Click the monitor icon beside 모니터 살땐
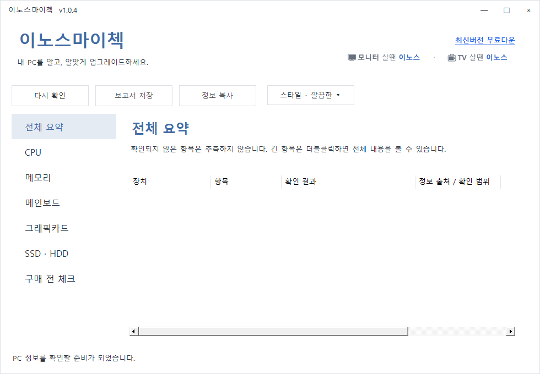This screenshot has height=374, width=540. click(352, 57)
